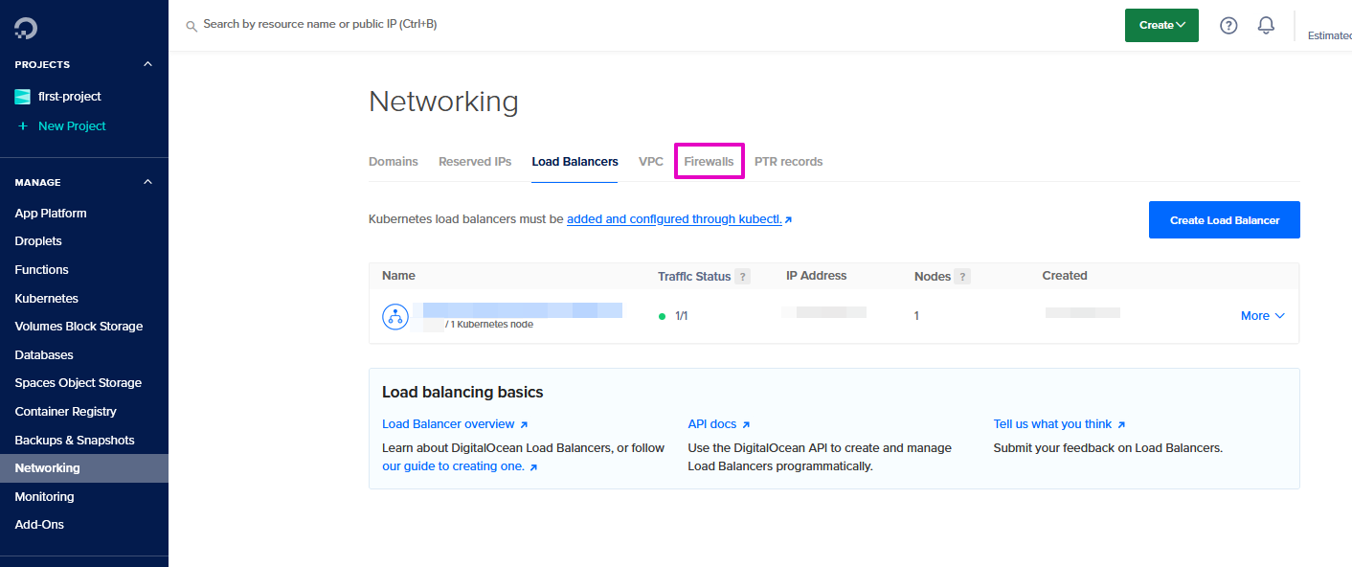Click the Name column header
The height and width of the screenshot is (567, 1352).
(x=398, y=276)
